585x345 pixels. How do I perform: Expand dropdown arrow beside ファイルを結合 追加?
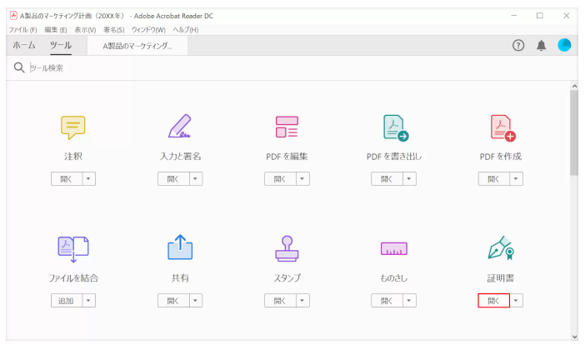coord(89,301)
